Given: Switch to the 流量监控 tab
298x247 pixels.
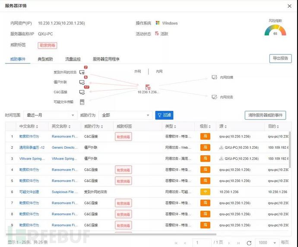Looking at the screenshot, I should click(73, 59).
